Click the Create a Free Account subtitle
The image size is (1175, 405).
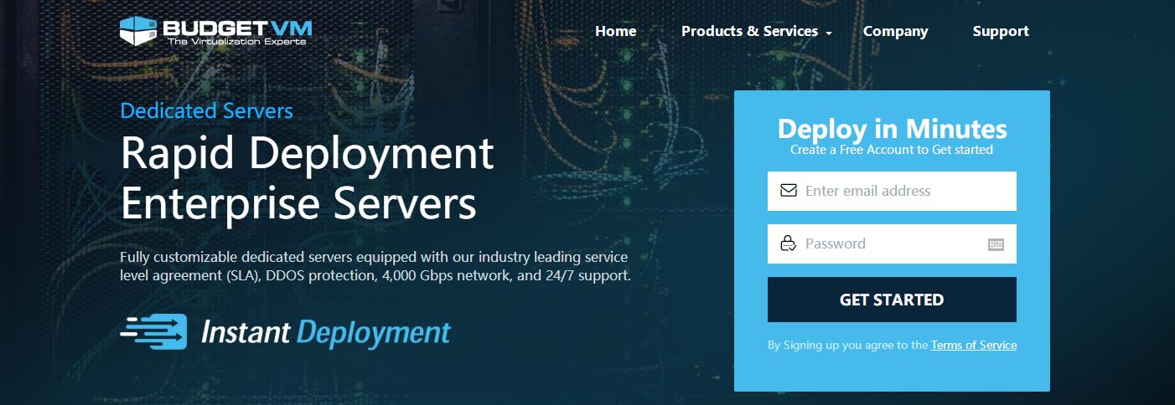point(891,150)
